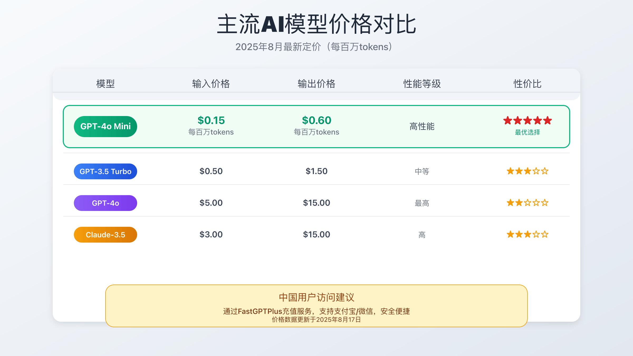Click the Claude-3.5 $15.00 output price
This screenshot has height=356, width=633.
316,235
